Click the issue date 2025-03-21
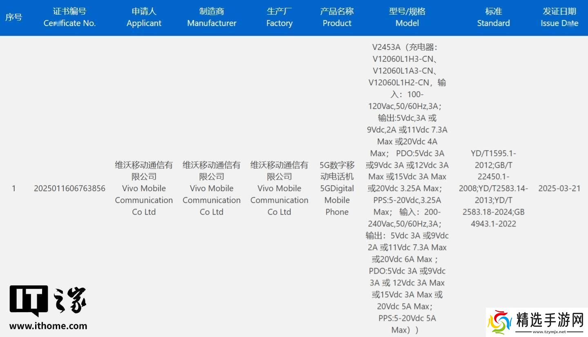 tap(559, 188)
